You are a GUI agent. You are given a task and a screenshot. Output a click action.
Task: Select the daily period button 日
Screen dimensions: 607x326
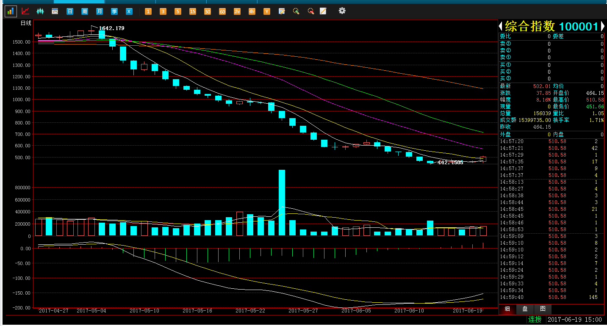point(70,11)
